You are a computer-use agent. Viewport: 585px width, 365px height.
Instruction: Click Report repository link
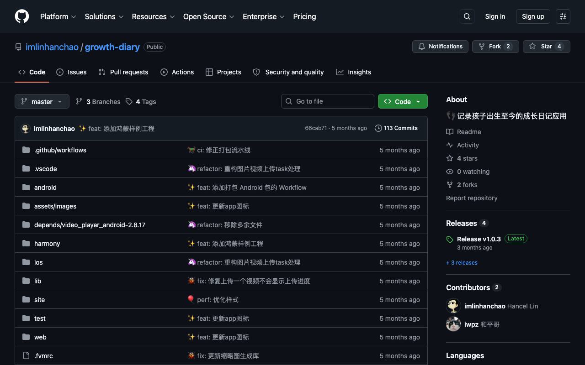[x=472, y=198]
